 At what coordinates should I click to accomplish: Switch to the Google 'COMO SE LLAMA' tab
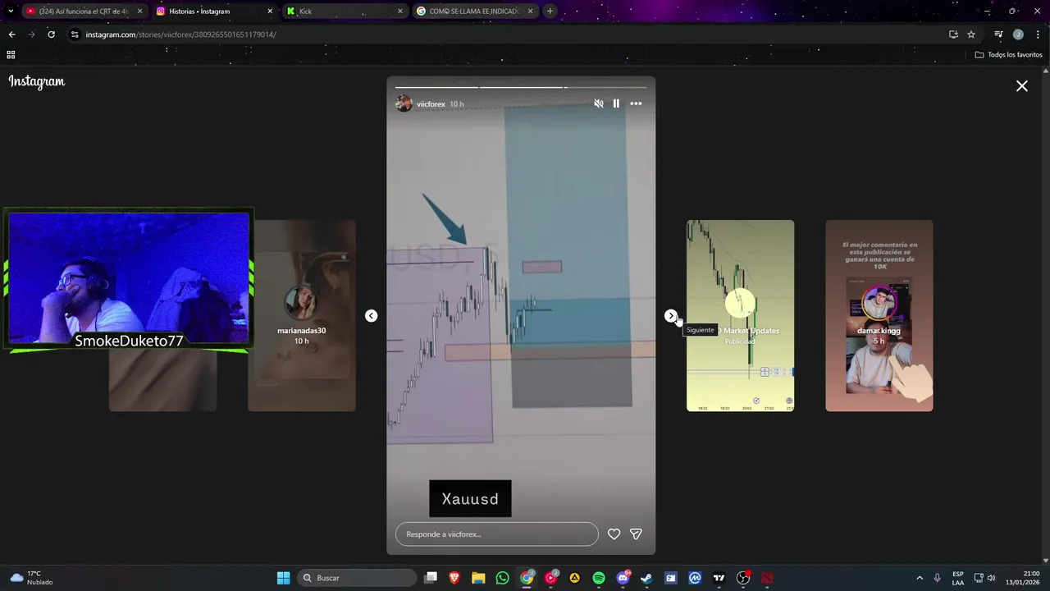[x=474, y=11]
